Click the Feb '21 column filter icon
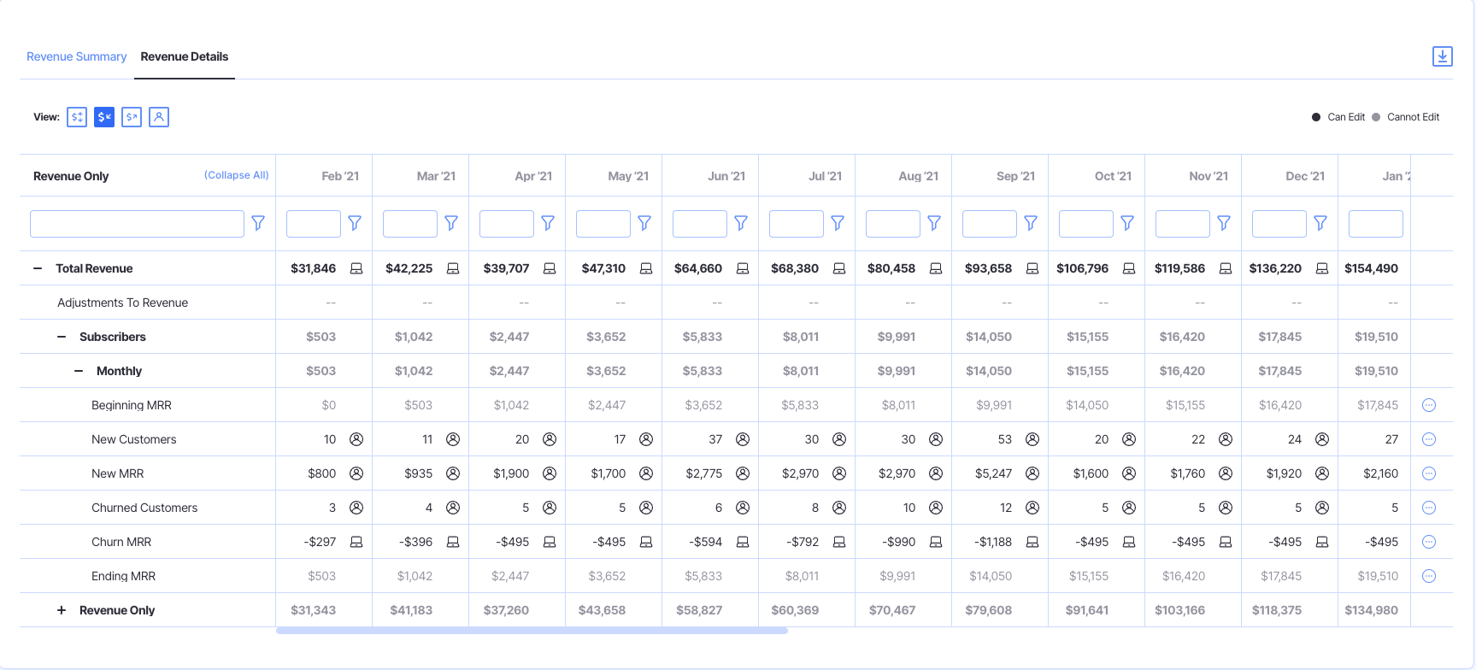Viewport: 1476px width, 670px height. (x=355, y=223)
